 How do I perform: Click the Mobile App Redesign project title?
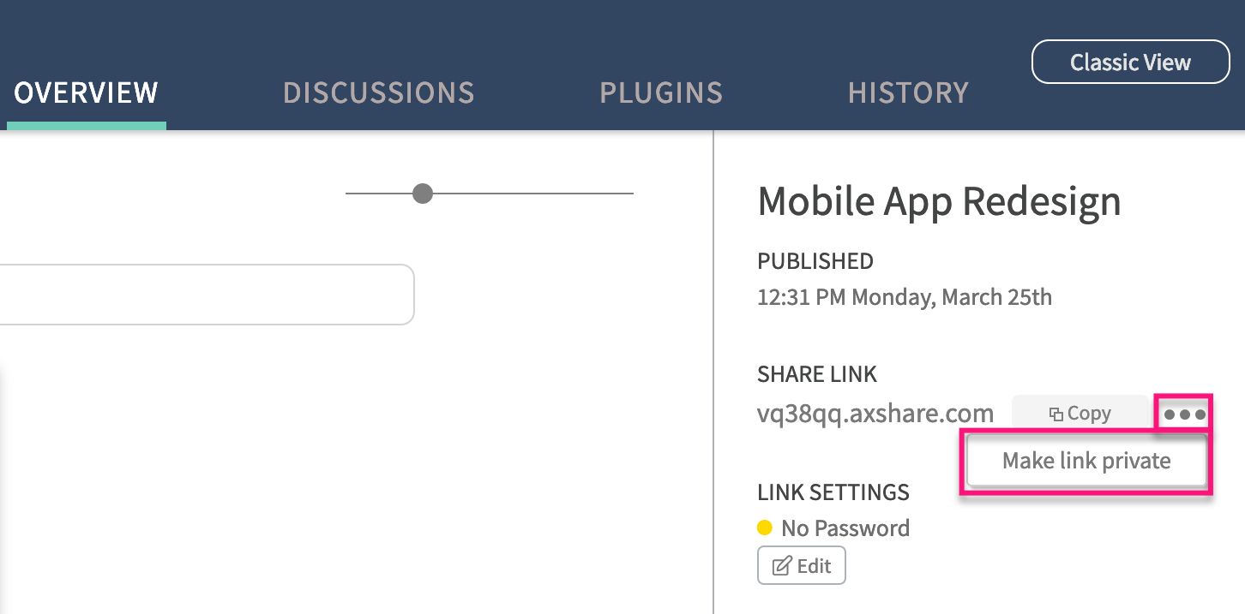click(939, 202)
